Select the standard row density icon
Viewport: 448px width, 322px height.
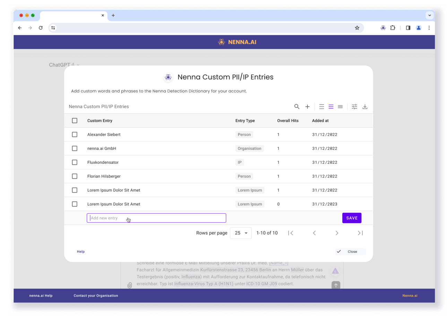[331, 107]
